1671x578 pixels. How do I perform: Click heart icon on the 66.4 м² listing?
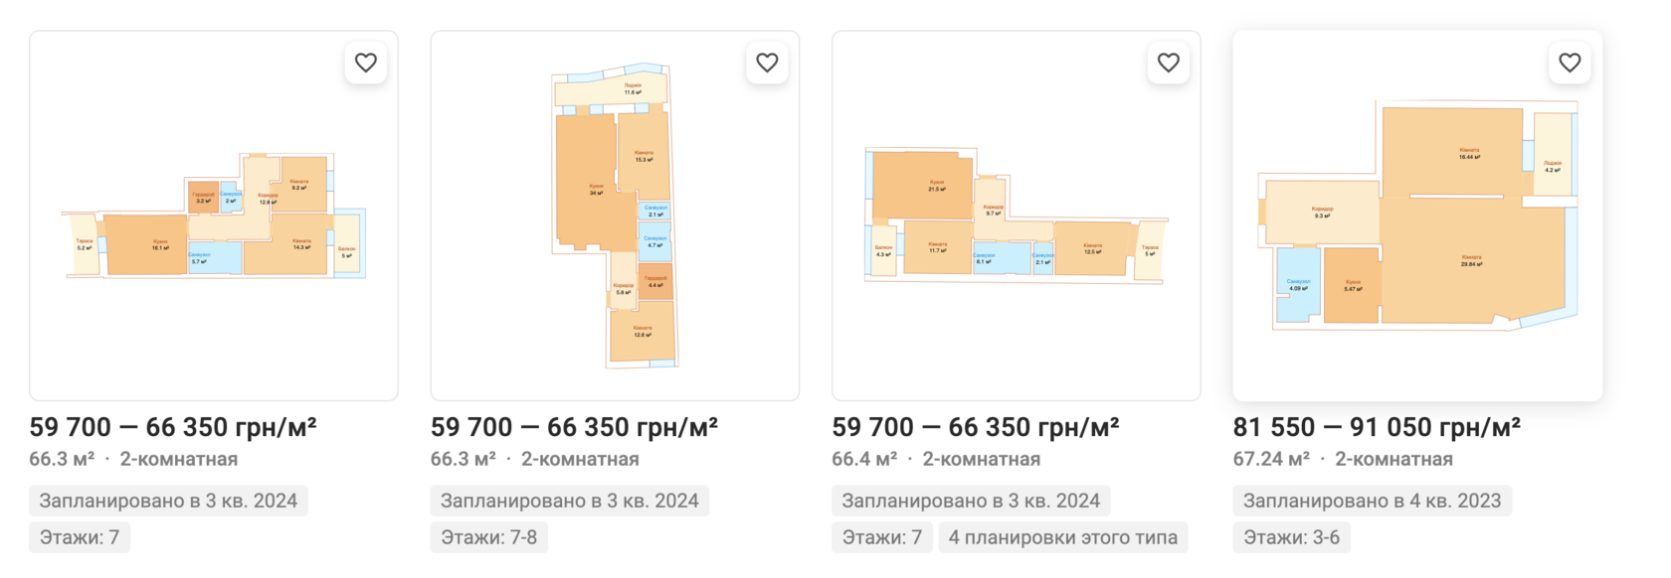(1168, 63)
